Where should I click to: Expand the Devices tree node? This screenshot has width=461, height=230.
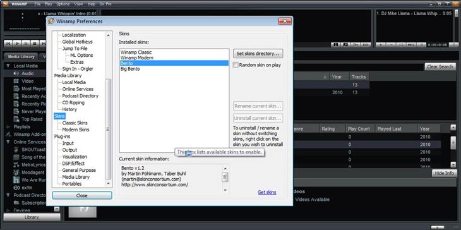(x=8, y=210)
